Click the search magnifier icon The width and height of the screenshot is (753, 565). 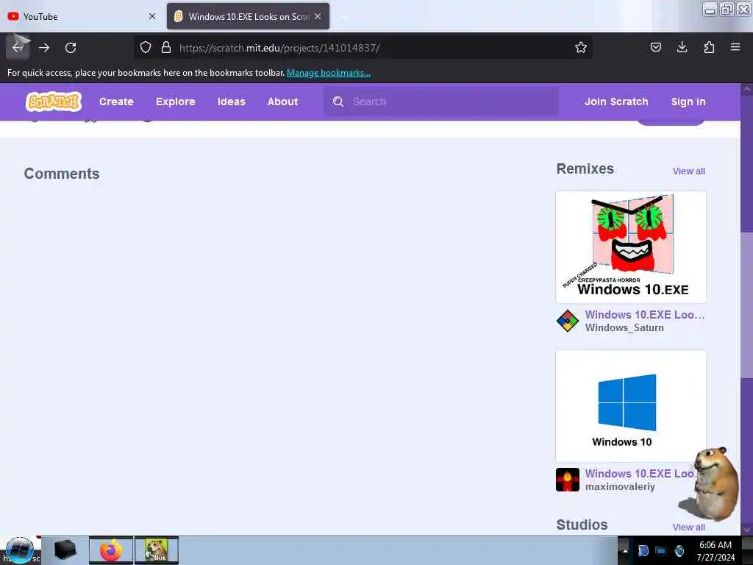[x=338, y=102]
